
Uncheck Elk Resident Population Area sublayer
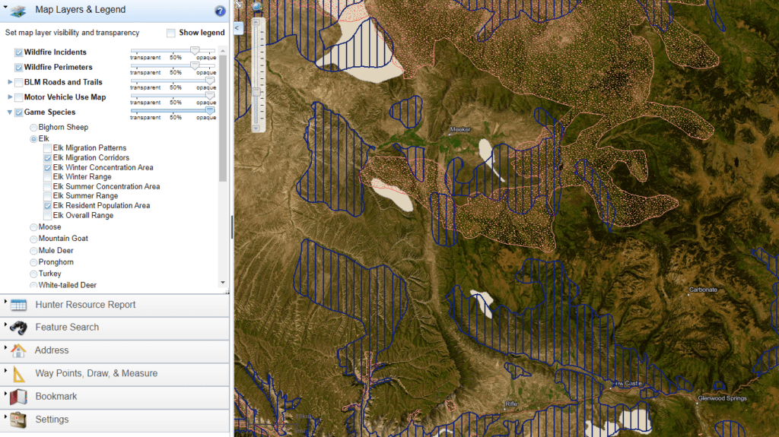coord(48,206)
